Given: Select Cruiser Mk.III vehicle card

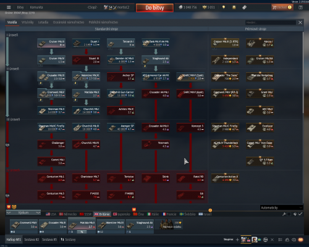Looking at the screenshot, I should 51,43.
